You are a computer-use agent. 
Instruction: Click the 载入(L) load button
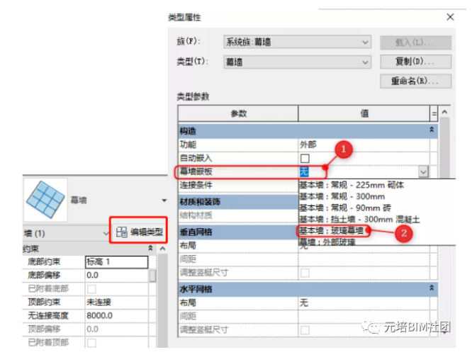click(416, 42)
